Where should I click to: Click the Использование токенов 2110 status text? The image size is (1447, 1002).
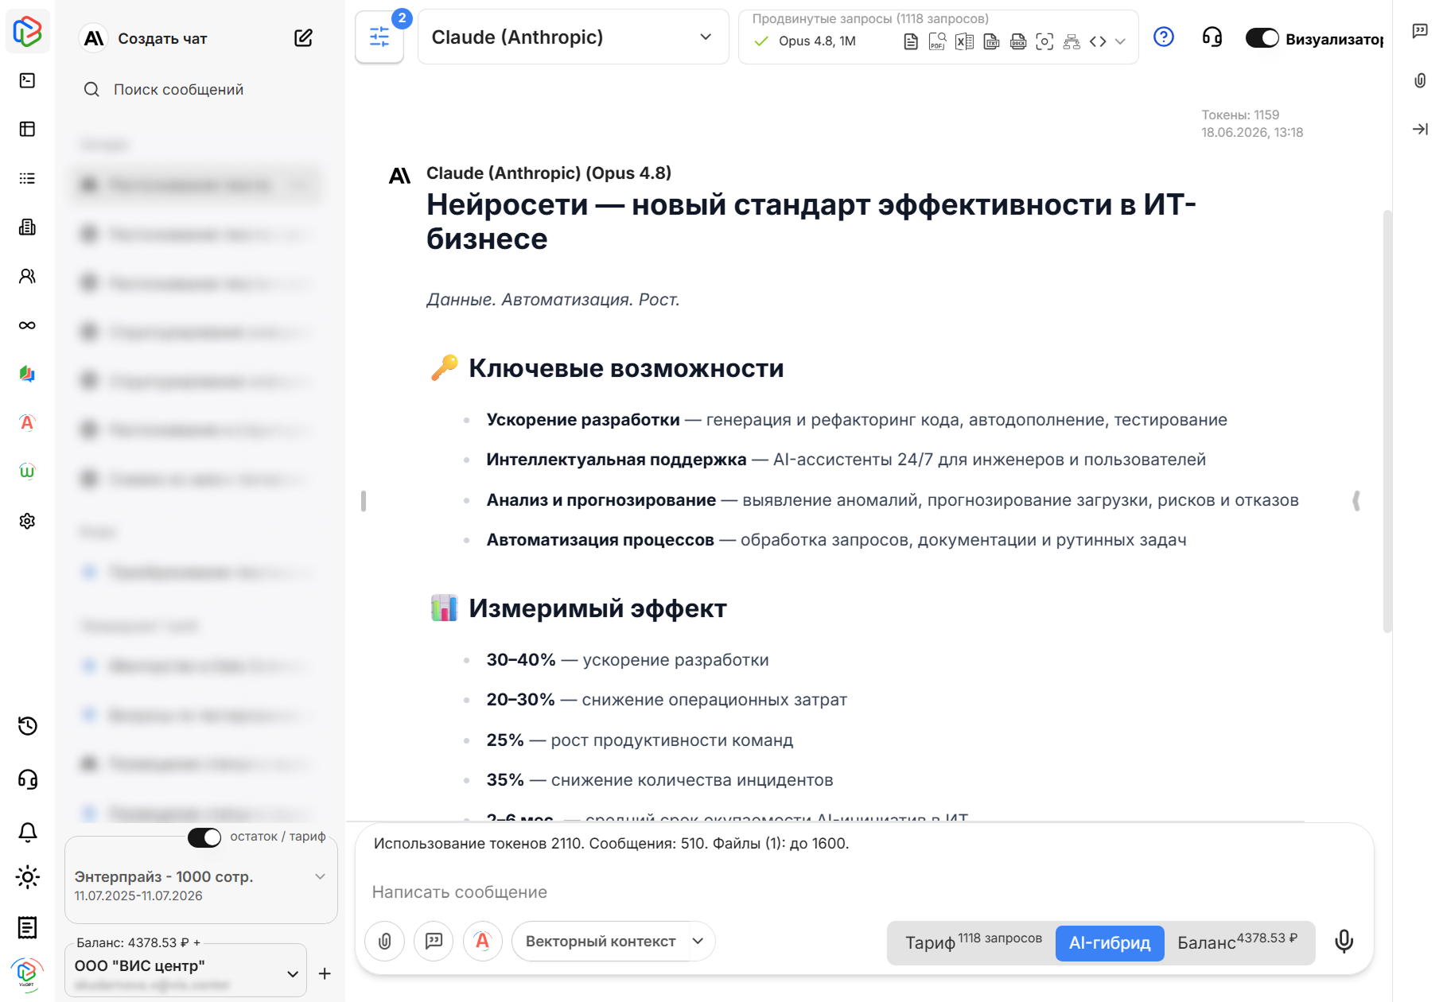point(611,844)
